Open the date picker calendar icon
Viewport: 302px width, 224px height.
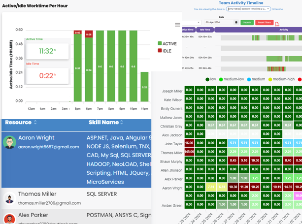pyautogui.click(x=236, y=22)
